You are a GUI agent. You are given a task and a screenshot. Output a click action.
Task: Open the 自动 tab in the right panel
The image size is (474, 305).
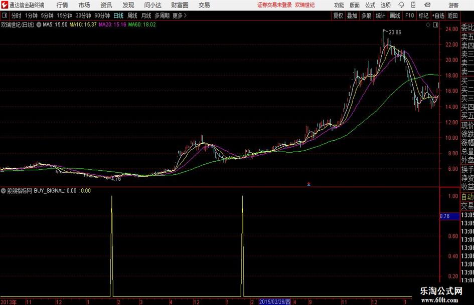(x=467, y=197)
